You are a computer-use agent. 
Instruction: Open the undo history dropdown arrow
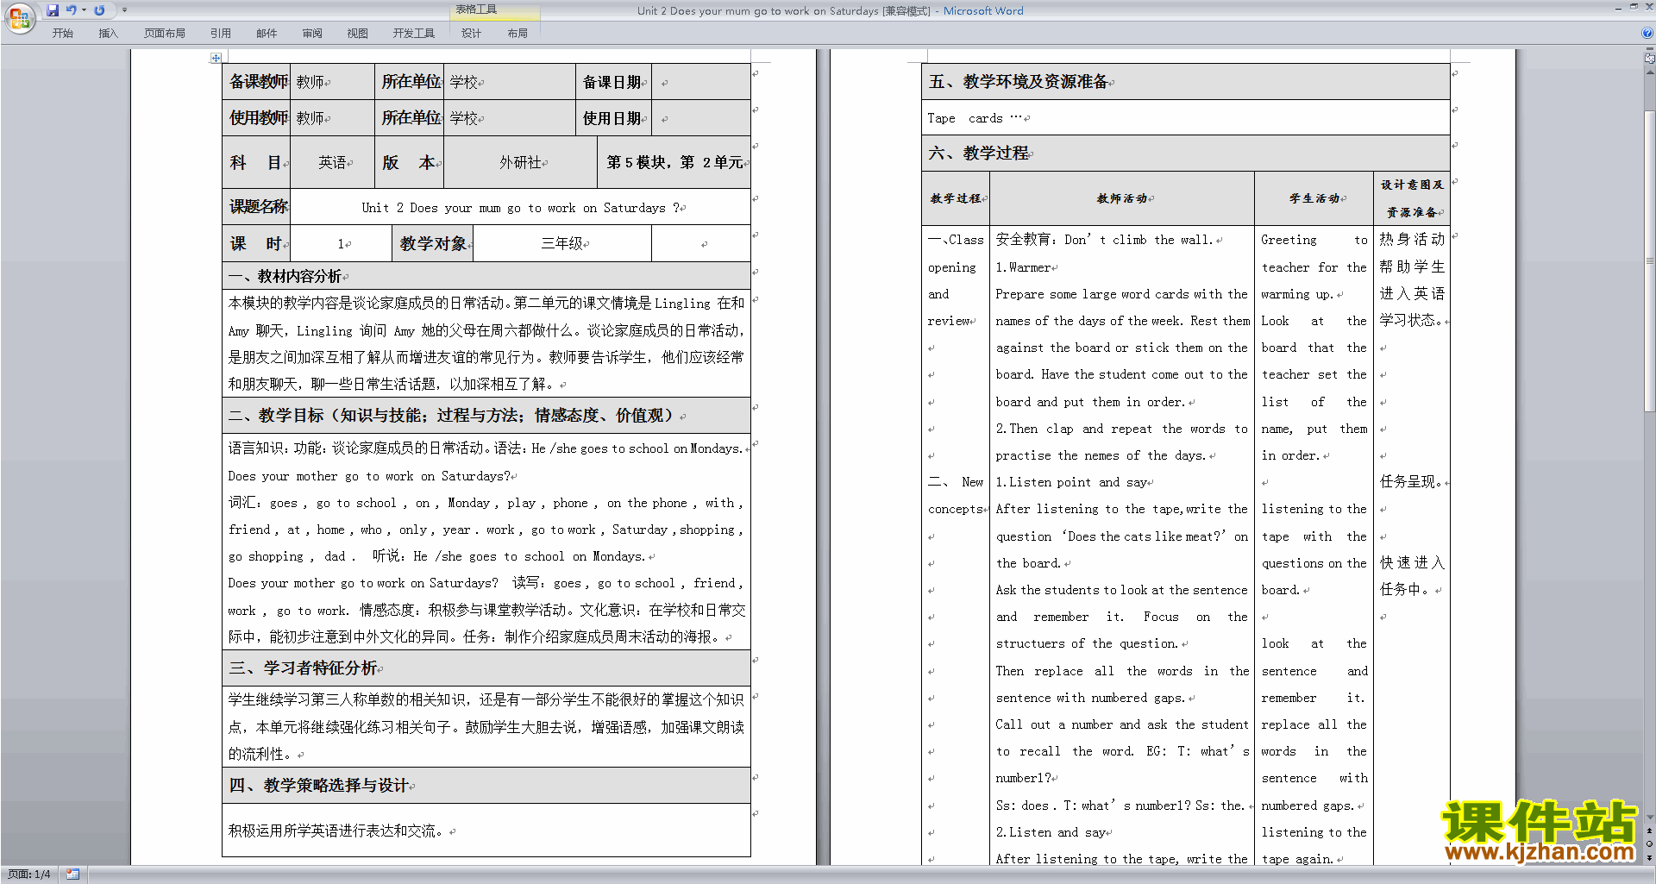[x=84, y=10]
